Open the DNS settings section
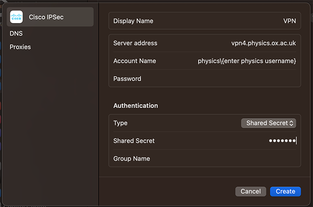The image size is (313, 207). 16,34
